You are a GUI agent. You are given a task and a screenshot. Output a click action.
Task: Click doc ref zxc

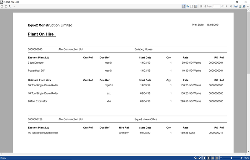[x=109, y=93]
